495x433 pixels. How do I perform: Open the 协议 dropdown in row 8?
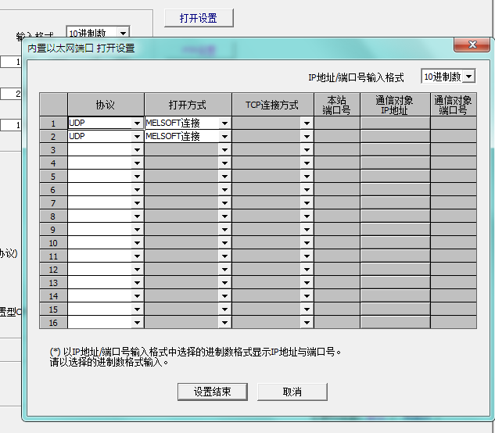point(137,216)
